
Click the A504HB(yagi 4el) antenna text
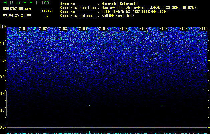tap(118, 16)
